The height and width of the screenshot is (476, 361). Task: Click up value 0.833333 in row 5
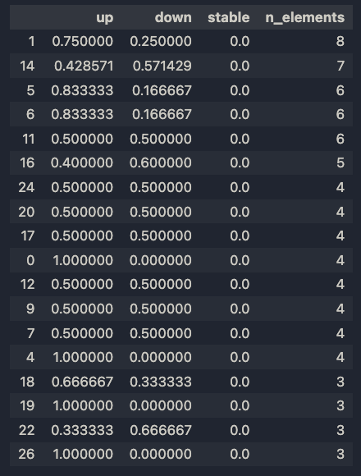tap(82, 90)
